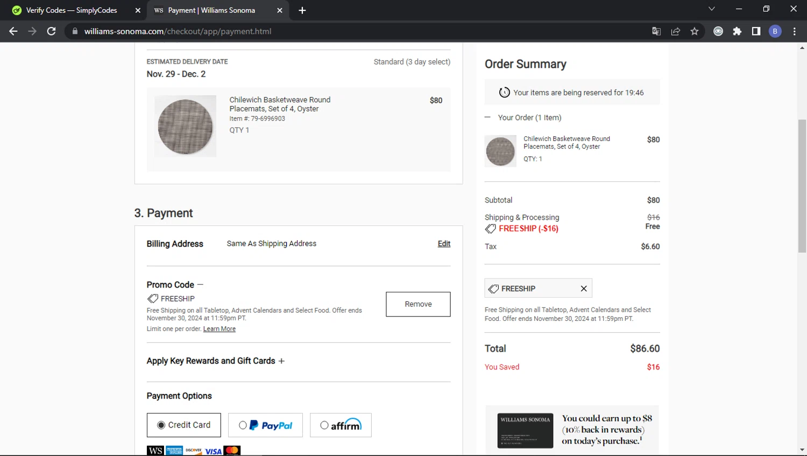Click the You Saved label

(x=502, y=367)
